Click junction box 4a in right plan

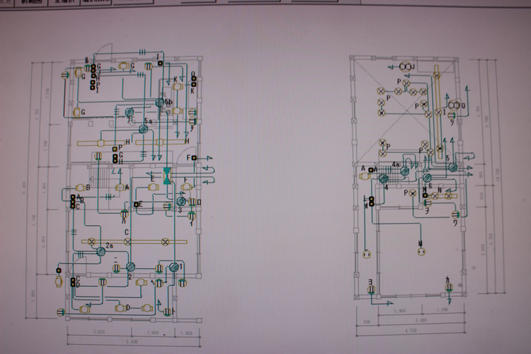click(405, 172)
